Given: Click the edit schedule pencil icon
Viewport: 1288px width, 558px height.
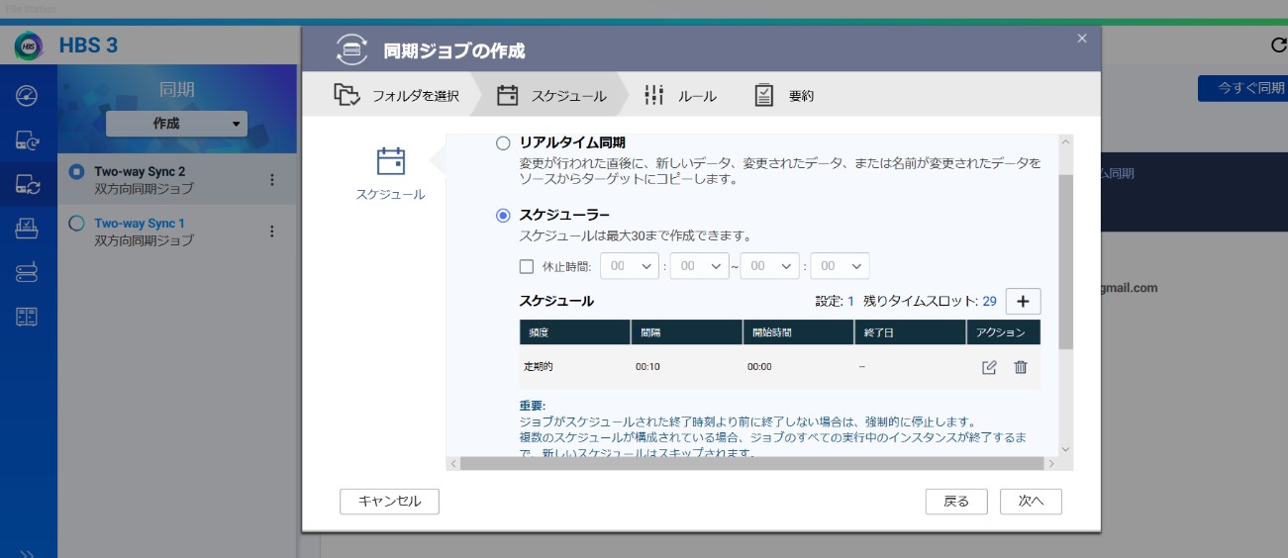Looking at the screenshot, I should point(988,367).
